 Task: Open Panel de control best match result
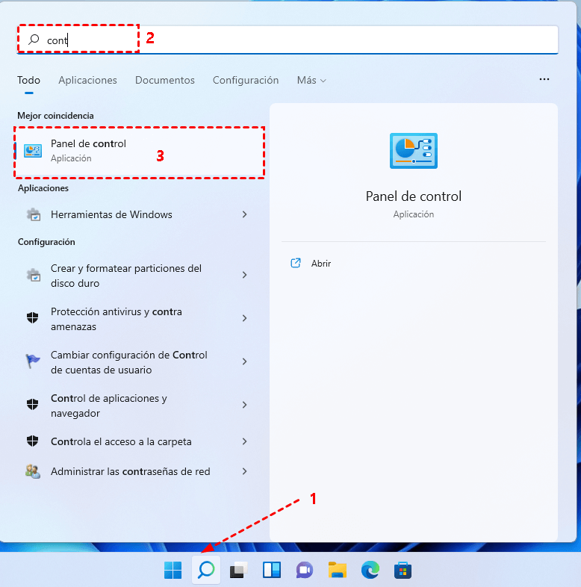pyautogui.click(x=139, y=151)
